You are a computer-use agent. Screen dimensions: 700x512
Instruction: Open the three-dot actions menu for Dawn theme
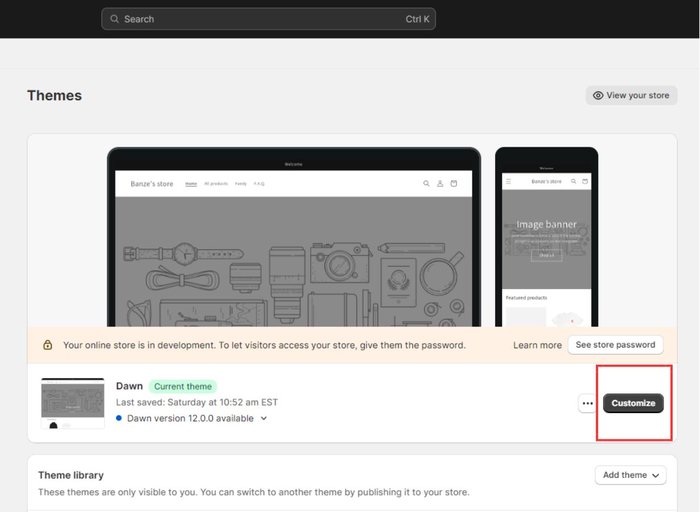(587, 403)
